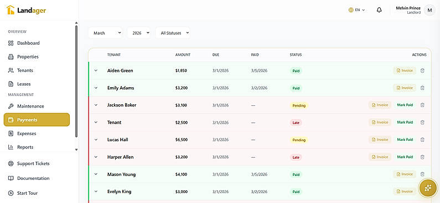Open the Leases page
The height and width of the screenshot is (203, 440).
coord(37,84)
